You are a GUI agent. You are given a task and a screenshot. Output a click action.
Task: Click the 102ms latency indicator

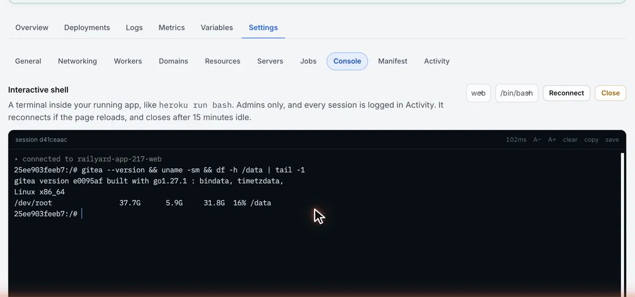[516, 139]
